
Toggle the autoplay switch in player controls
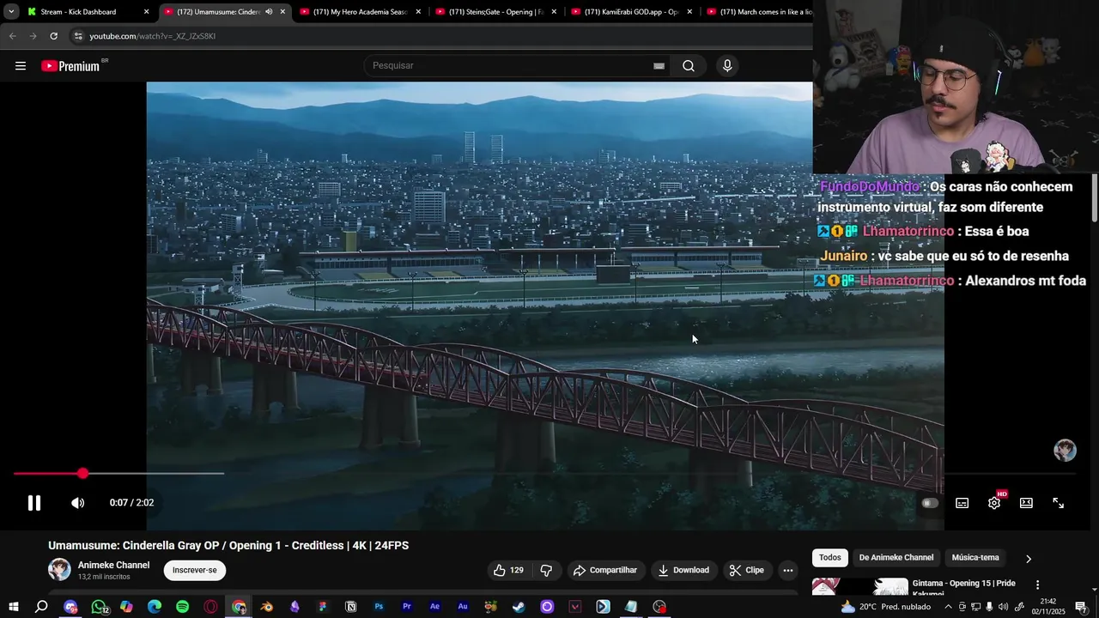(930, 503)
